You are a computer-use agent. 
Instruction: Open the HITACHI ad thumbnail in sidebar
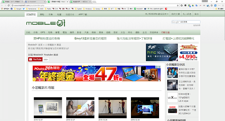(x=172, y=85)
